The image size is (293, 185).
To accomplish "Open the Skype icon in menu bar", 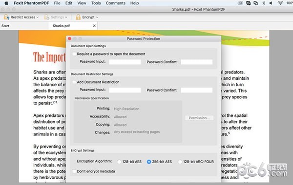I will pos(249,3).
